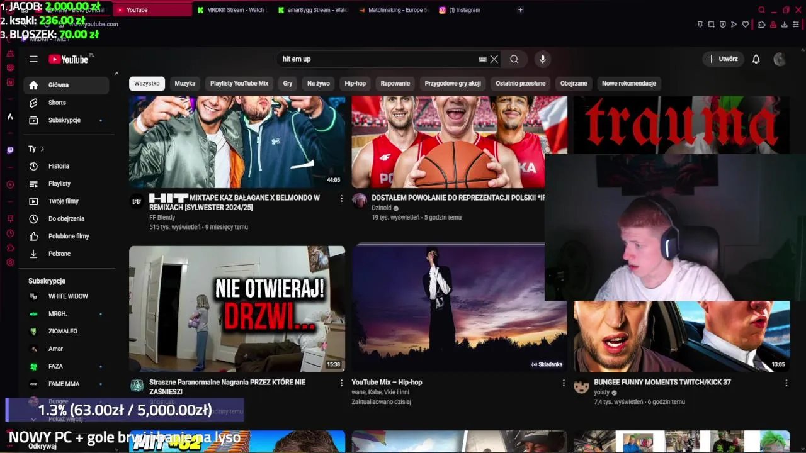Image resolution: width=806 pixels, height=453 pixels.
Task: Click the Utwórz create button
Action: coord(723,59)
